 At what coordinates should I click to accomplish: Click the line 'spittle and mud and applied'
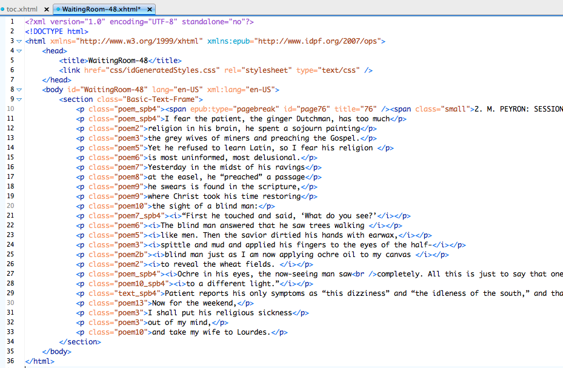pyautogui.click(x=271, y=245)
